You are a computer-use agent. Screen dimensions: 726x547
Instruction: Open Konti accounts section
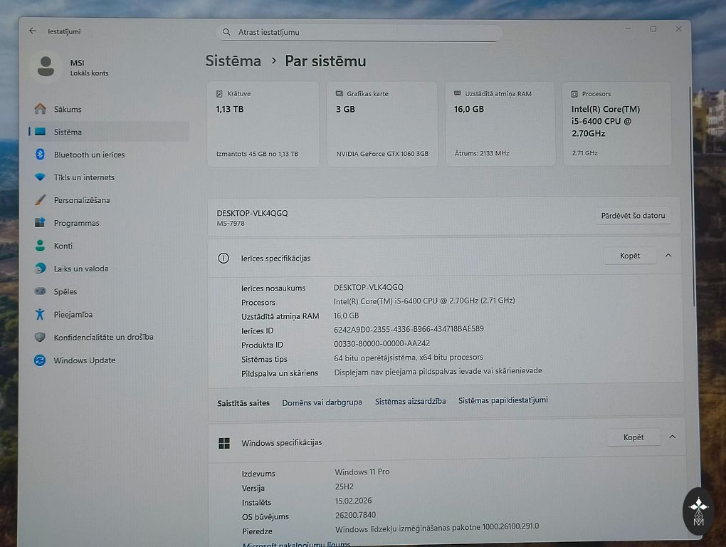pyautogui.click(x=63, y=246)
